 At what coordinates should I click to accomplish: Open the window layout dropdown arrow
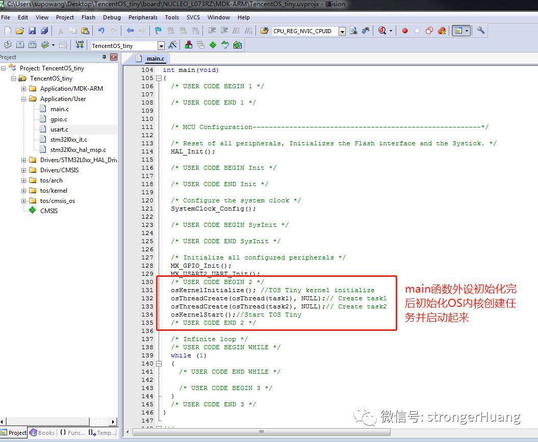467,31
